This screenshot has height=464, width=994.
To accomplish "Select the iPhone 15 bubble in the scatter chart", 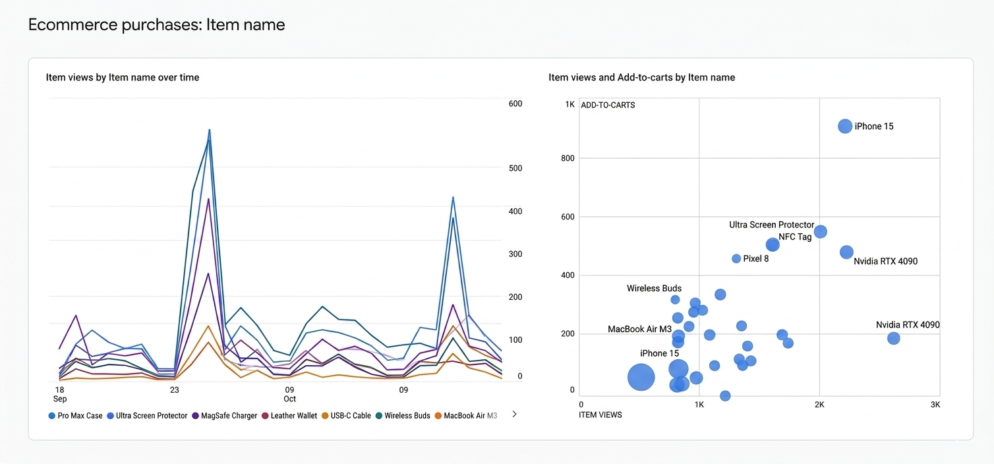I will (x=844, y=126).
